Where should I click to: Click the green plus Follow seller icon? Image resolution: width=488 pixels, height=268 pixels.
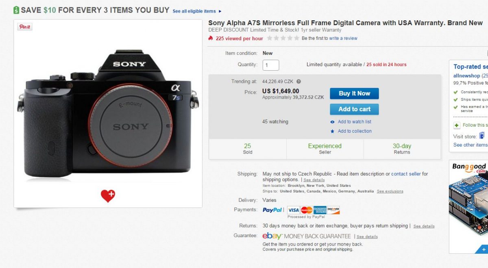click(x=457, y=125)
